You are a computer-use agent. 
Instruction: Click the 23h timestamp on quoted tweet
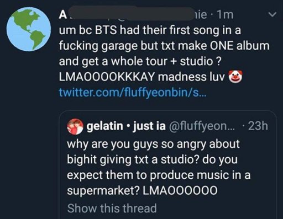[x=258, y=126]
